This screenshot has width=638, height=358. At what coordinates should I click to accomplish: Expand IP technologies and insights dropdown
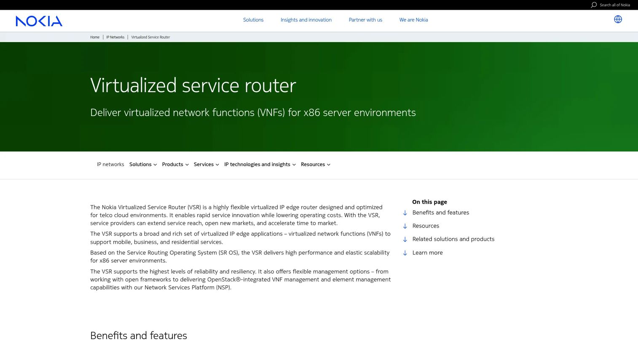coord(260,164)
